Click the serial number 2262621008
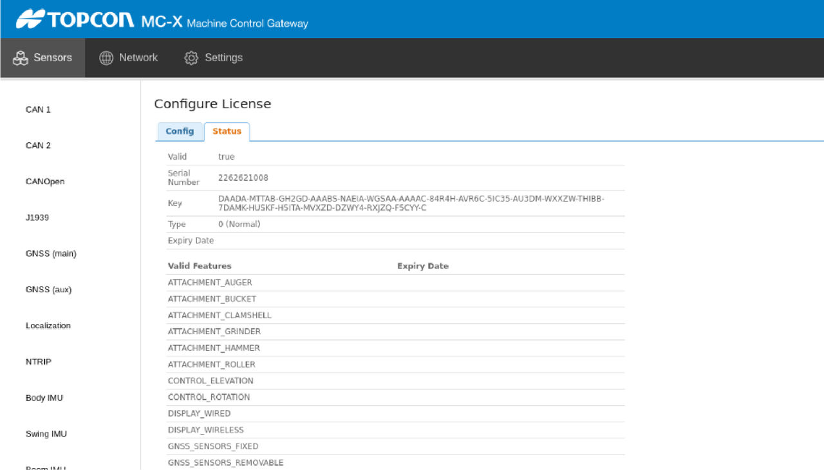824x470 pixels. pyautogui.click(x=243, y=178)
